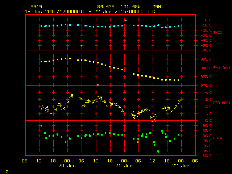Click the station ID 8919
Image resolution: width=232 pixels, height=174 pixels.
click(36, 7)
